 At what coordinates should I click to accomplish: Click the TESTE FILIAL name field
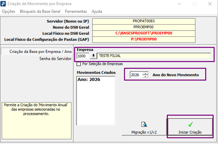click(x=154, y=56)
